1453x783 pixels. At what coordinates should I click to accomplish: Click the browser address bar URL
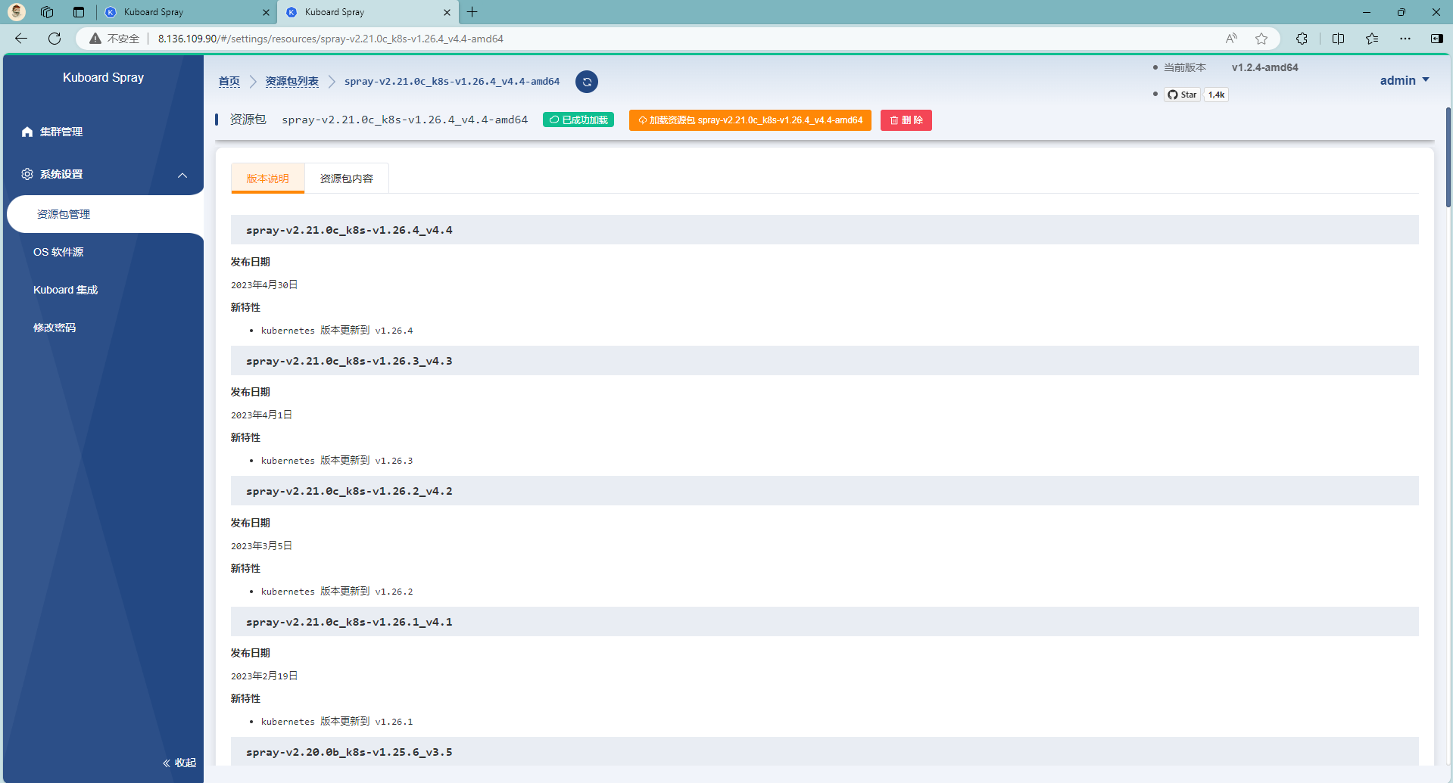coord(330,39)
